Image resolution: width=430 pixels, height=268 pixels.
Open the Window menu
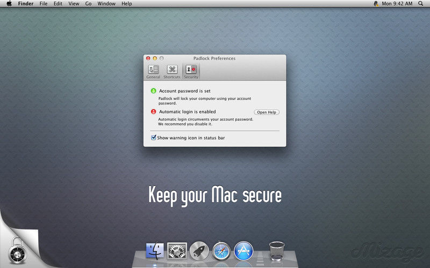coord(106,4)
